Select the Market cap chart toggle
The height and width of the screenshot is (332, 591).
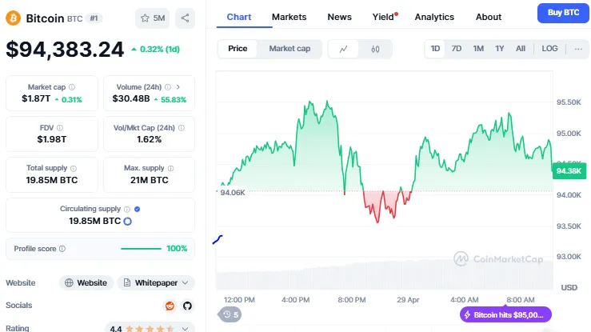[x=290, y=49]
